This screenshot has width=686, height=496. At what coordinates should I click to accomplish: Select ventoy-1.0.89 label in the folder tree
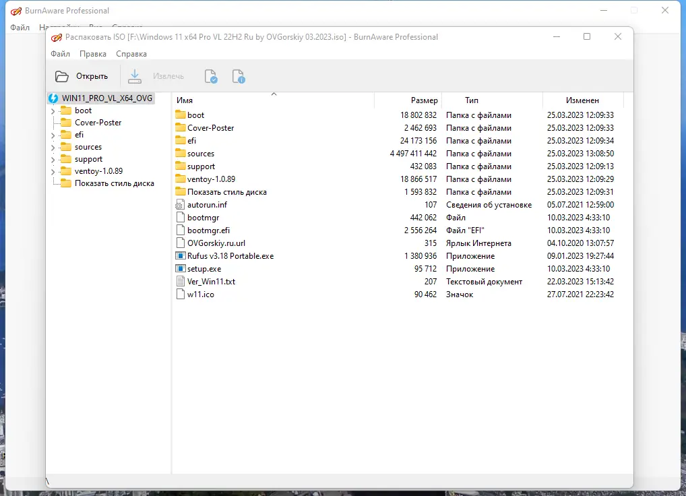99,171
